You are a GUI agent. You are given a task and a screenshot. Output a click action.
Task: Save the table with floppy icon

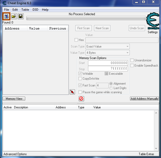click(21, 16)
